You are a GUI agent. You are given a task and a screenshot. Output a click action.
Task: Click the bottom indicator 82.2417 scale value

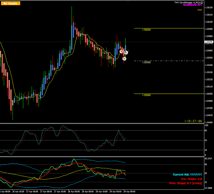pyautogui.click(x=209, y=159)
